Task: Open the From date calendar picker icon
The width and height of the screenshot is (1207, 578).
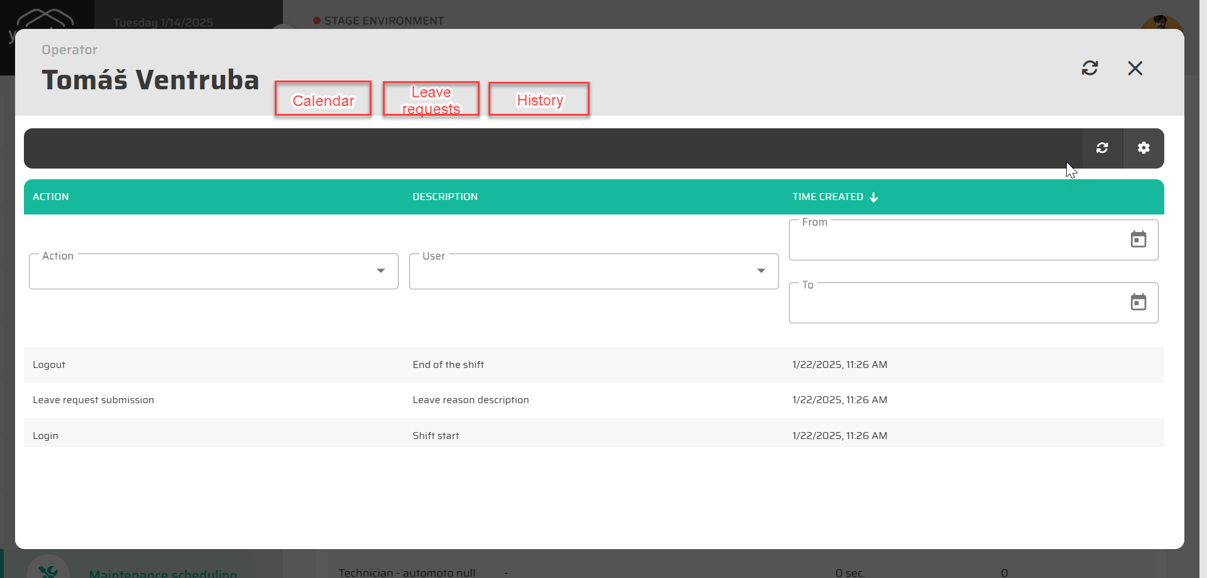Action: (x=1138, y=240)
